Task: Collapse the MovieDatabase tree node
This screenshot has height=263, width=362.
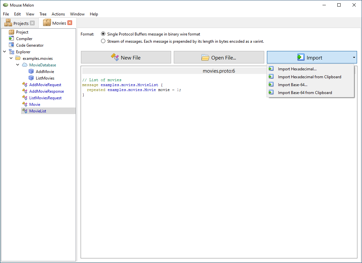Action: 17,65
